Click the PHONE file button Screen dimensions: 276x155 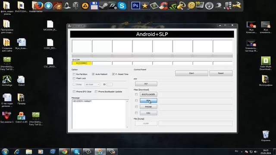point(148,107)
